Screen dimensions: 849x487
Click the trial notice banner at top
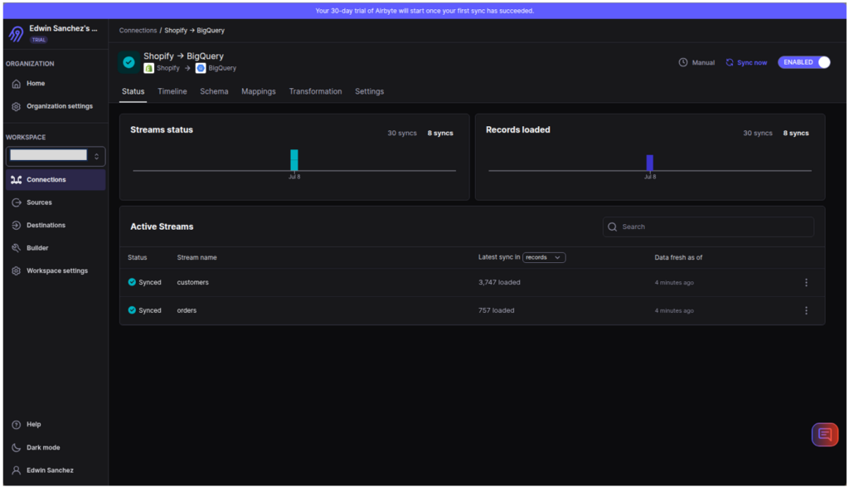(424, 11)
